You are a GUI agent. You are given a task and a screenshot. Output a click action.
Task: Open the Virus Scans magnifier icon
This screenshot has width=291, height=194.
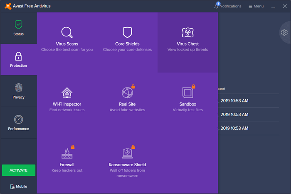(x=67, y=32)
